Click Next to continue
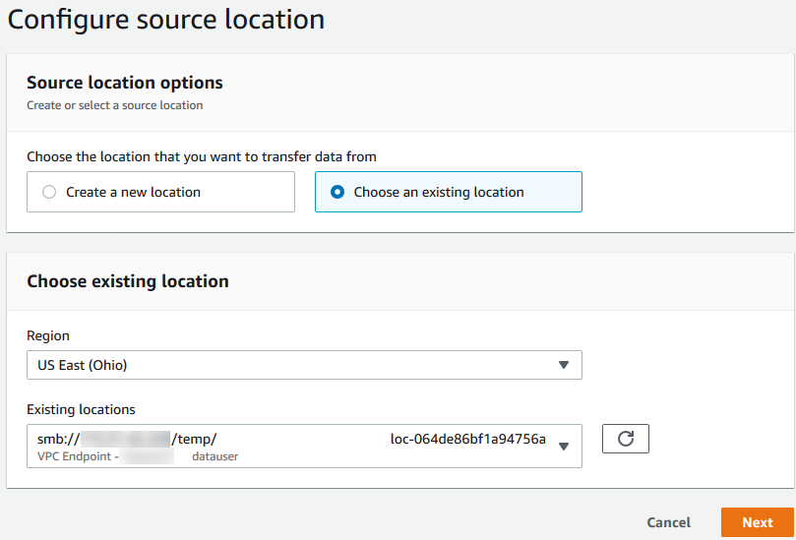 point(757,522)
